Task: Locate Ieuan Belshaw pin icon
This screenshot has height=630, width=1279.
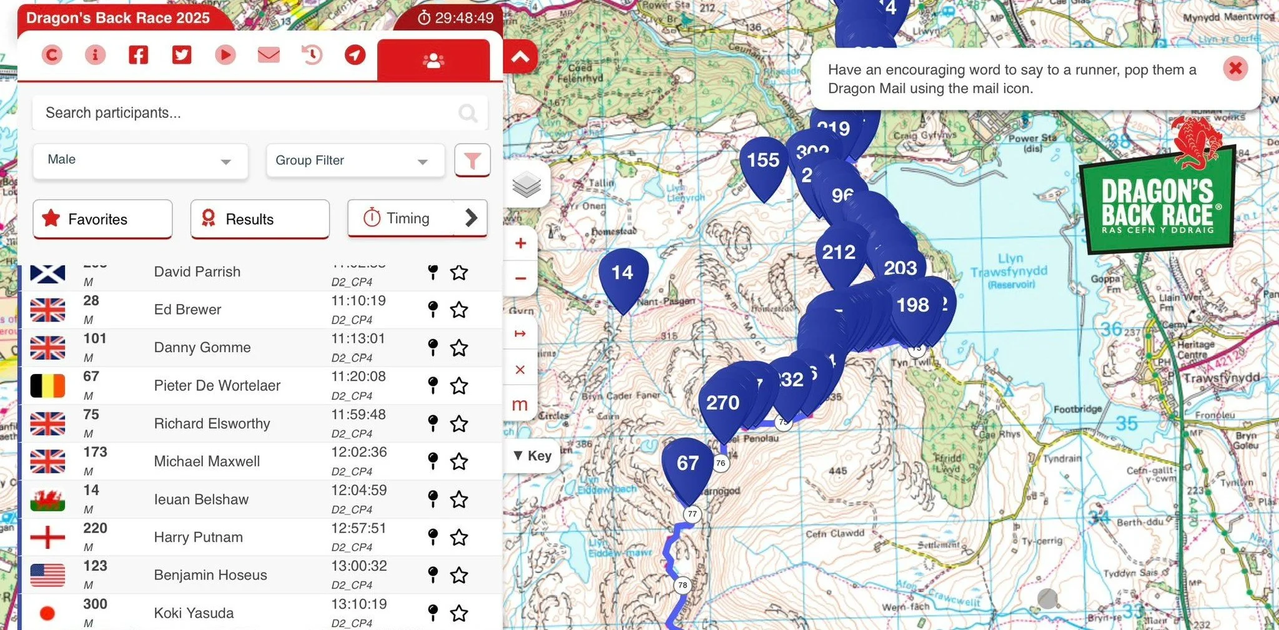Action: coord(433,499)
